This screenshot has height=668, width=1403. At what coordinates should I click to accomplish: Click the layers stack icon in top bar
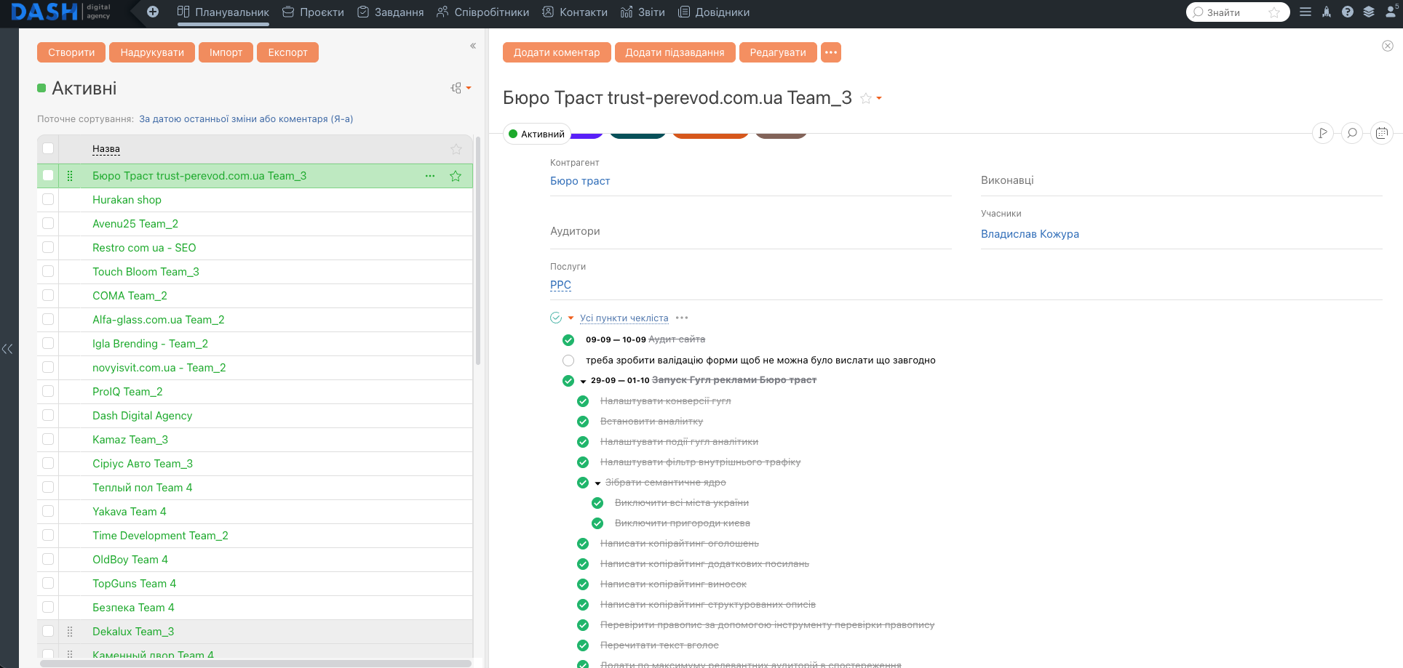point(1369,12)
